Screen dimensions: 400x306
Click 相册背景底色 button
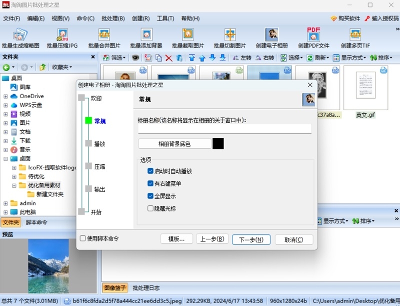[x=174, y=144]
